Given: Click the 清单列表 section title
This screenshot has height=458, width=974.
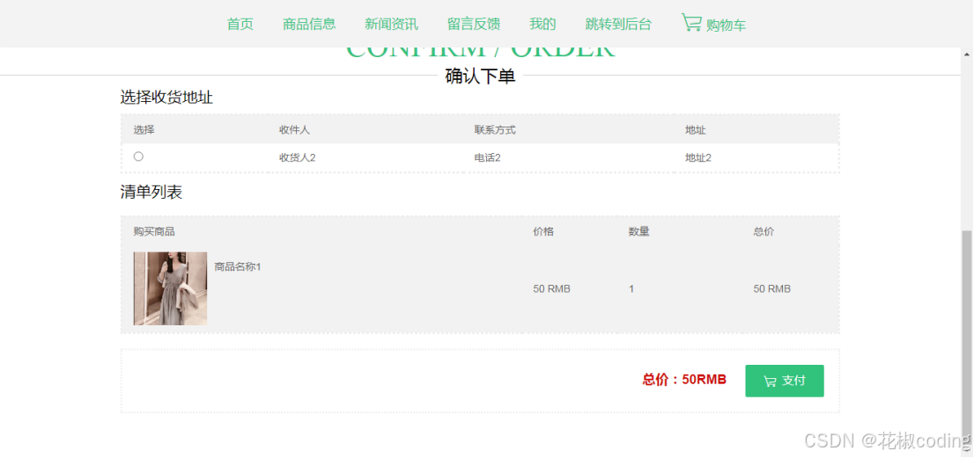Looking at the screenshot, I should click(x=151, y=193).
